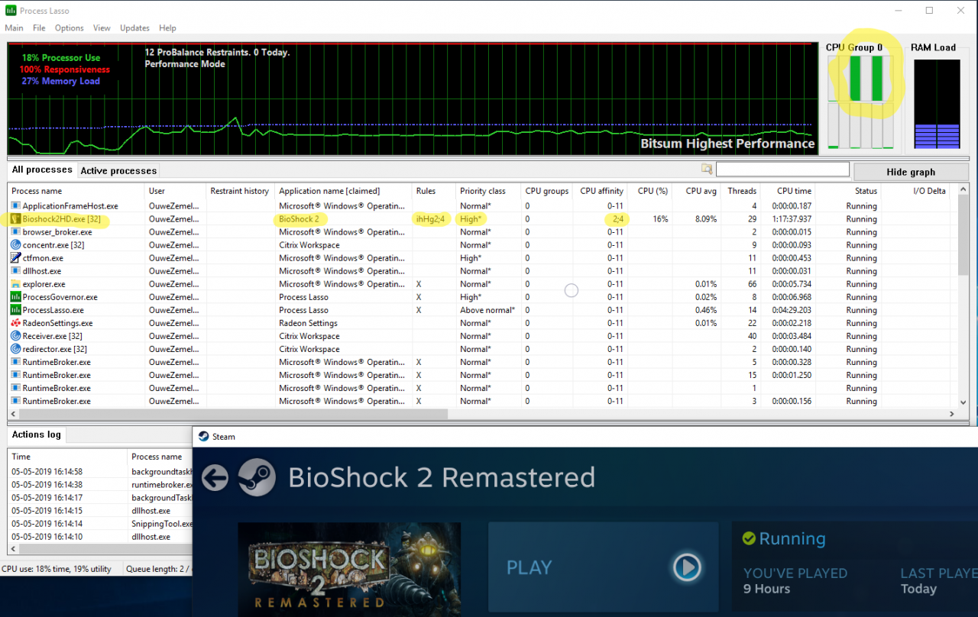Screen dimensions: 978x617
Task: Sort by the CPU (%) column header
Action: click(x=653, y=191)
